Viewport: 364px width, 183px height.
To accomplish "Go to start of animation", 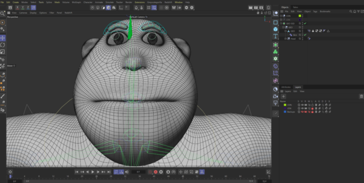I will click(77, 172).
